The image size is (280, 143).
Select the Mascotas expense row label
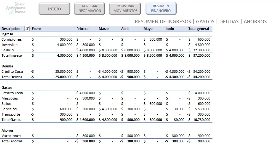10,98
